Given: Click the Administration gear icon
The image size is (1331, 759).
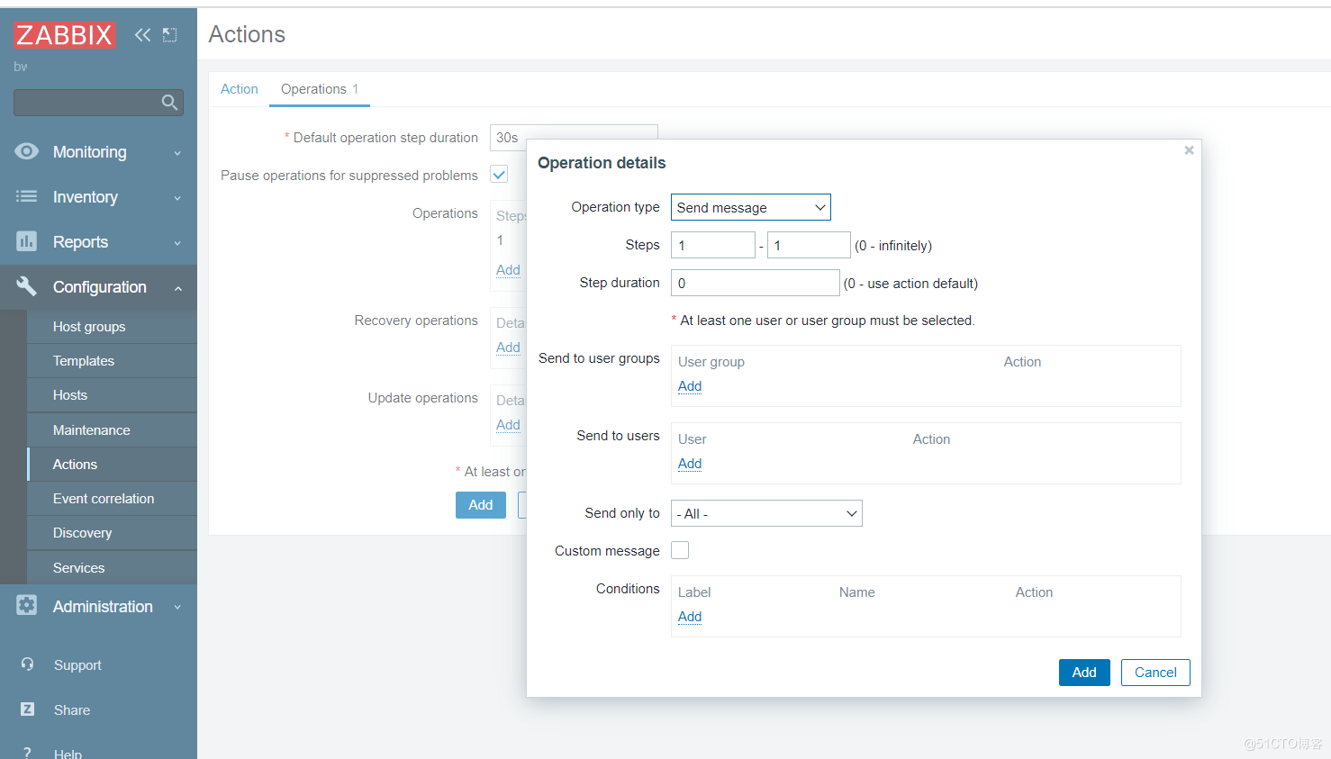Looking at the screenshot, I should click(27, 606).
